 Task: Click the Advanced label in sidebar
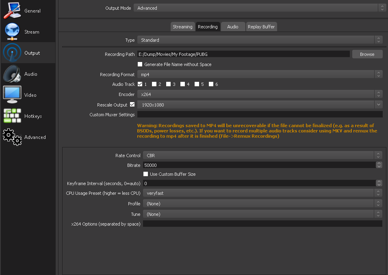coord(35,137)
